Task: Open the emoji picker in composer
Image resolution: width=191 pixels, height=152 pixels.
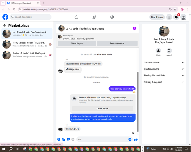Action: click(x=130, y=139)
